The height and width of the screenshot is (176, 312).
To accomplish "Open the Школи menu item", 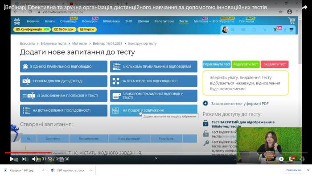I will [x=143, y=21].
